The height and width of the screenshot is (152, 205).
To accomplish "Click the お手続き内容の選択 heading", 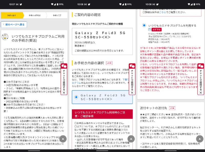I will tap(89, 63).
